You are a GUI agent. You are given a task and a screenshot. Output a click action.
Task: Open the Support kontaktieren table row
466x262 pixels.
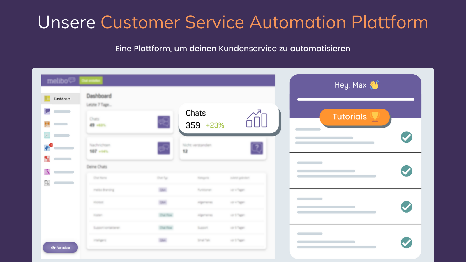(x=176, y=228)
